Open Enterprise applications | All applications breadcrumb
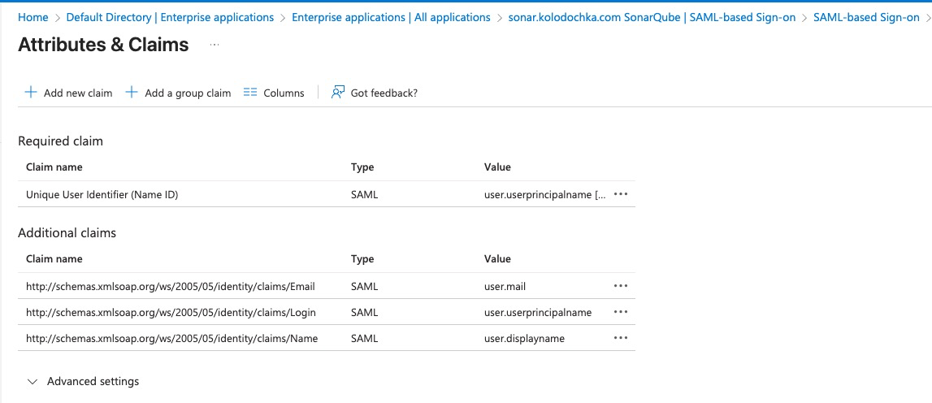 point(391,17)
